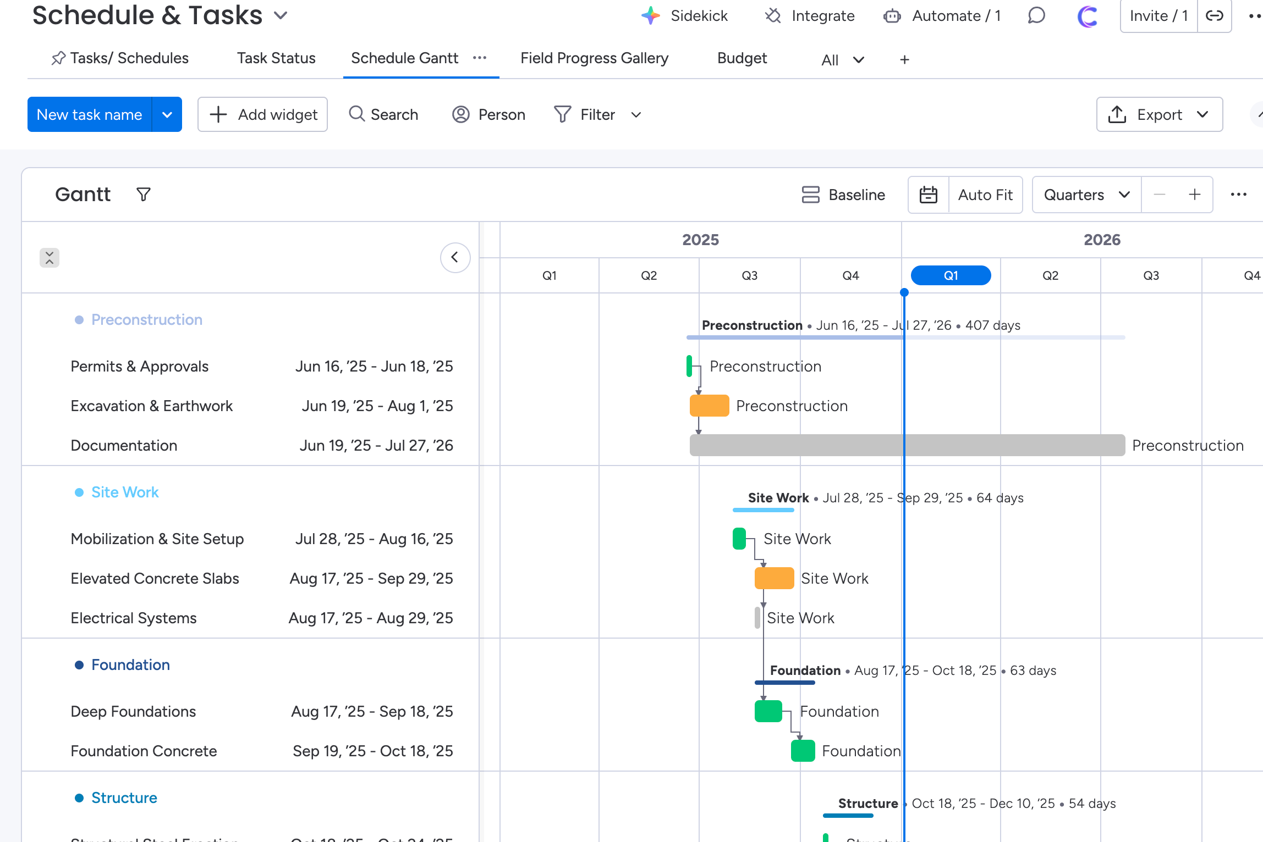Image resolution: width=1263 pixels, height=842 pixels.
Task: Open the board discussion chat bubble
Action: [x=1036, y=16]
